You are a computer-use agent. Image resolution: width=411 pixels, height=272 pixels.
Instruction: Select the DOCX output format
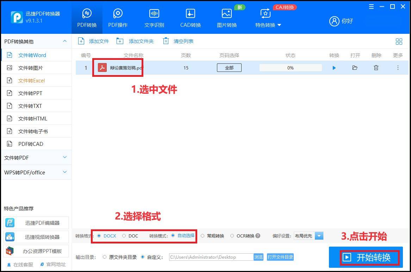(x=99, y=236)
